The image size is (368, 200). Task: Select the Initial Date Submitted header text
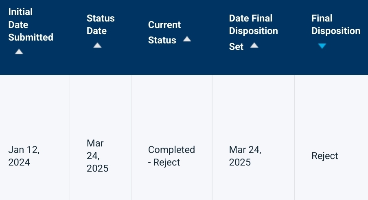(x=31, y=24)
